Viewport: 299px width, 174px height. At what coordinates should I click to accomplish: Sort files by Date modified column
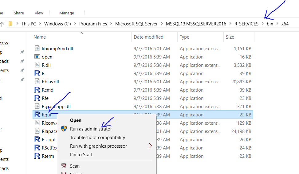(x=148, y=37)
